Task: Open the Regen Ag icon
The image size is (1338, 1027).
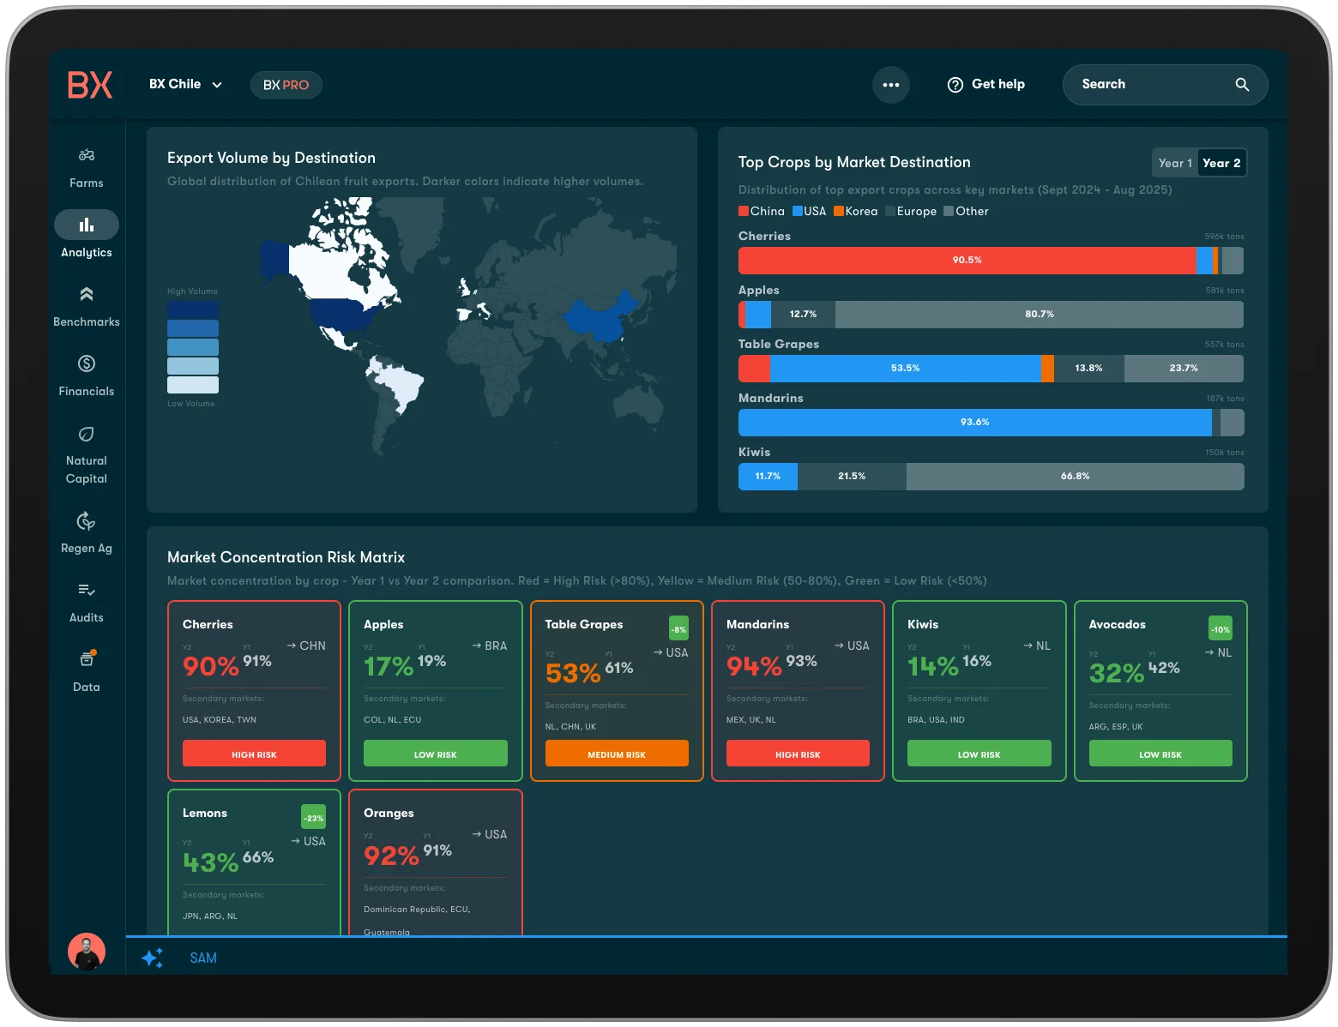Action: [87, 521]
